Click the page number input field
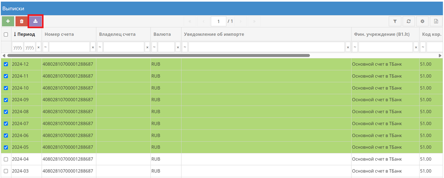Screen dimensions: 444x178 click(x=218, y=21)
